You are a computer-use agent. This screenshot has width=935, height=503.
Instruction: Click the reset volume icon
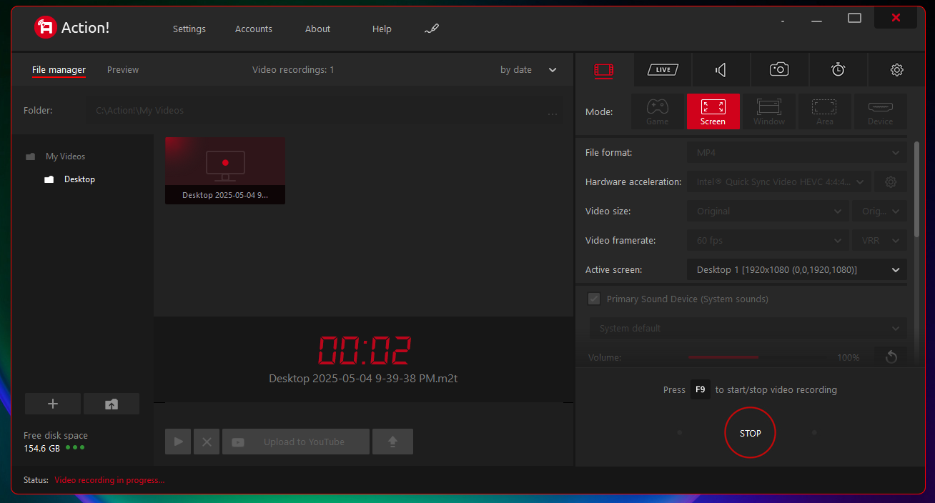point(891,357)
